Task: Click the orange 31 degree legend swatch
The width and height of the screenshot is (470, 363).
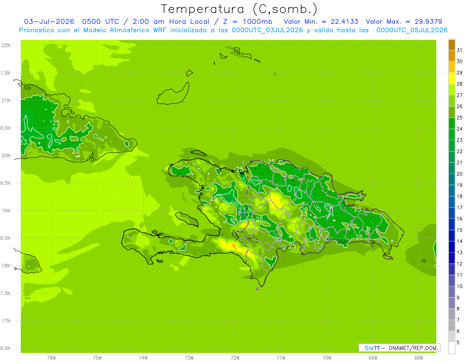Action: click(x=452, y=45)
